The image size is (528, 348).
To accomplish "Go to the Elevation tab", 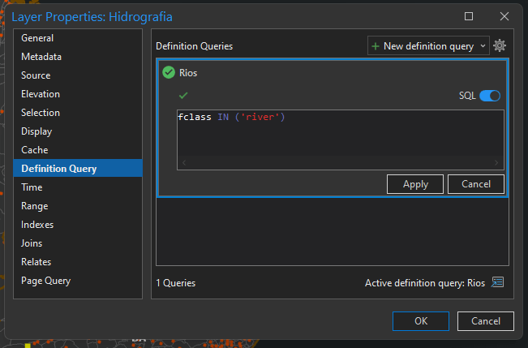I will coord(41,94).
